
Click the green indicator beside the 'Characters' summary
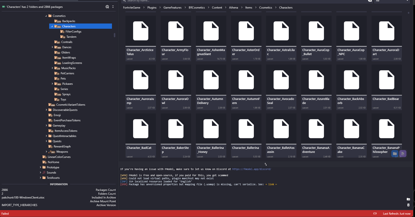click(3, 7)
